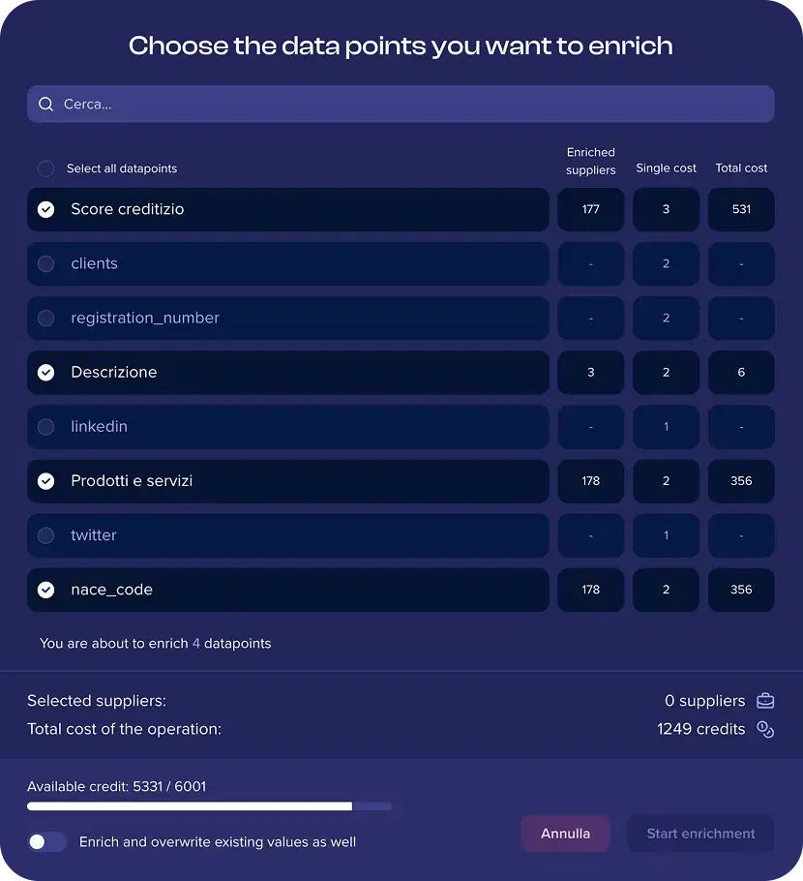Click the search magnifier icon

(45, 104)
